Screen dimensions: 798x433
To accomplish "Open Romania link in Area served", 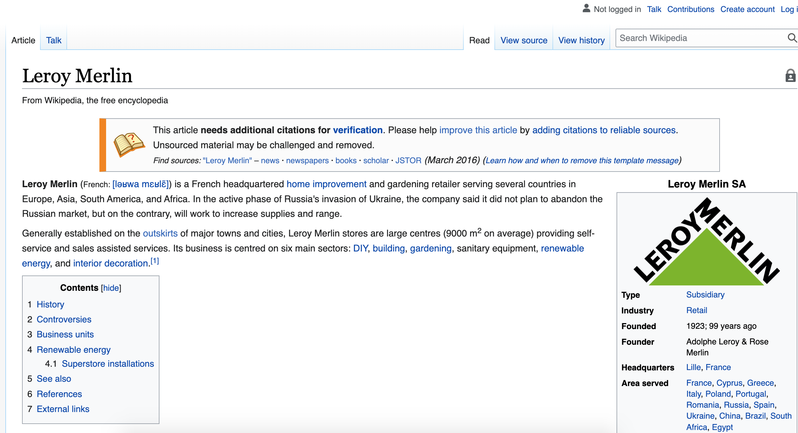I will pyautogui.click(x=703, y=405).
